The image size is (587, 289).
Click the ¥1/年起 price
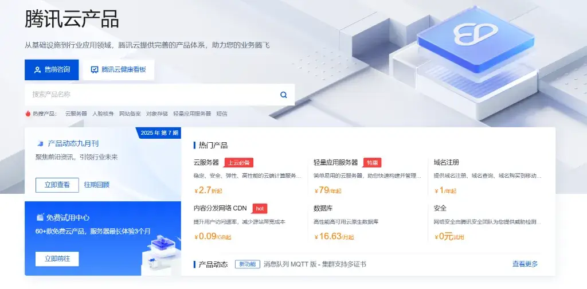445,190
